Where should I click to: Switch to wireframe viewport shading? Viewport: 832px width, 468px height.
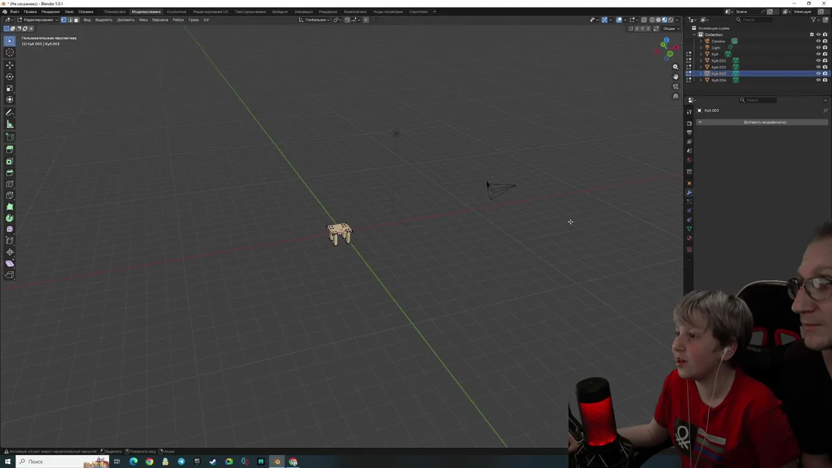[653, 19]
